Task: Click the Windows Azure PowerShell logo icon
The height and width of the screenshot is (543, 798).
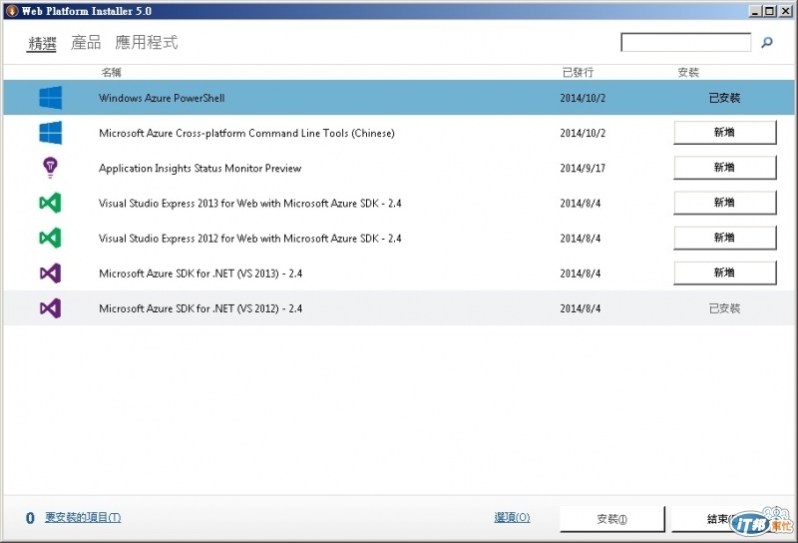Action: pyautogui.click(x=51, y=97)
